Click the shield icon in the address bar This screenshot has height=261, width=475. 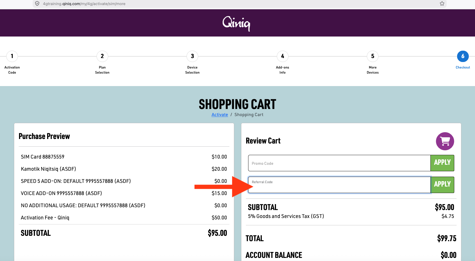[x=37, y=4]
